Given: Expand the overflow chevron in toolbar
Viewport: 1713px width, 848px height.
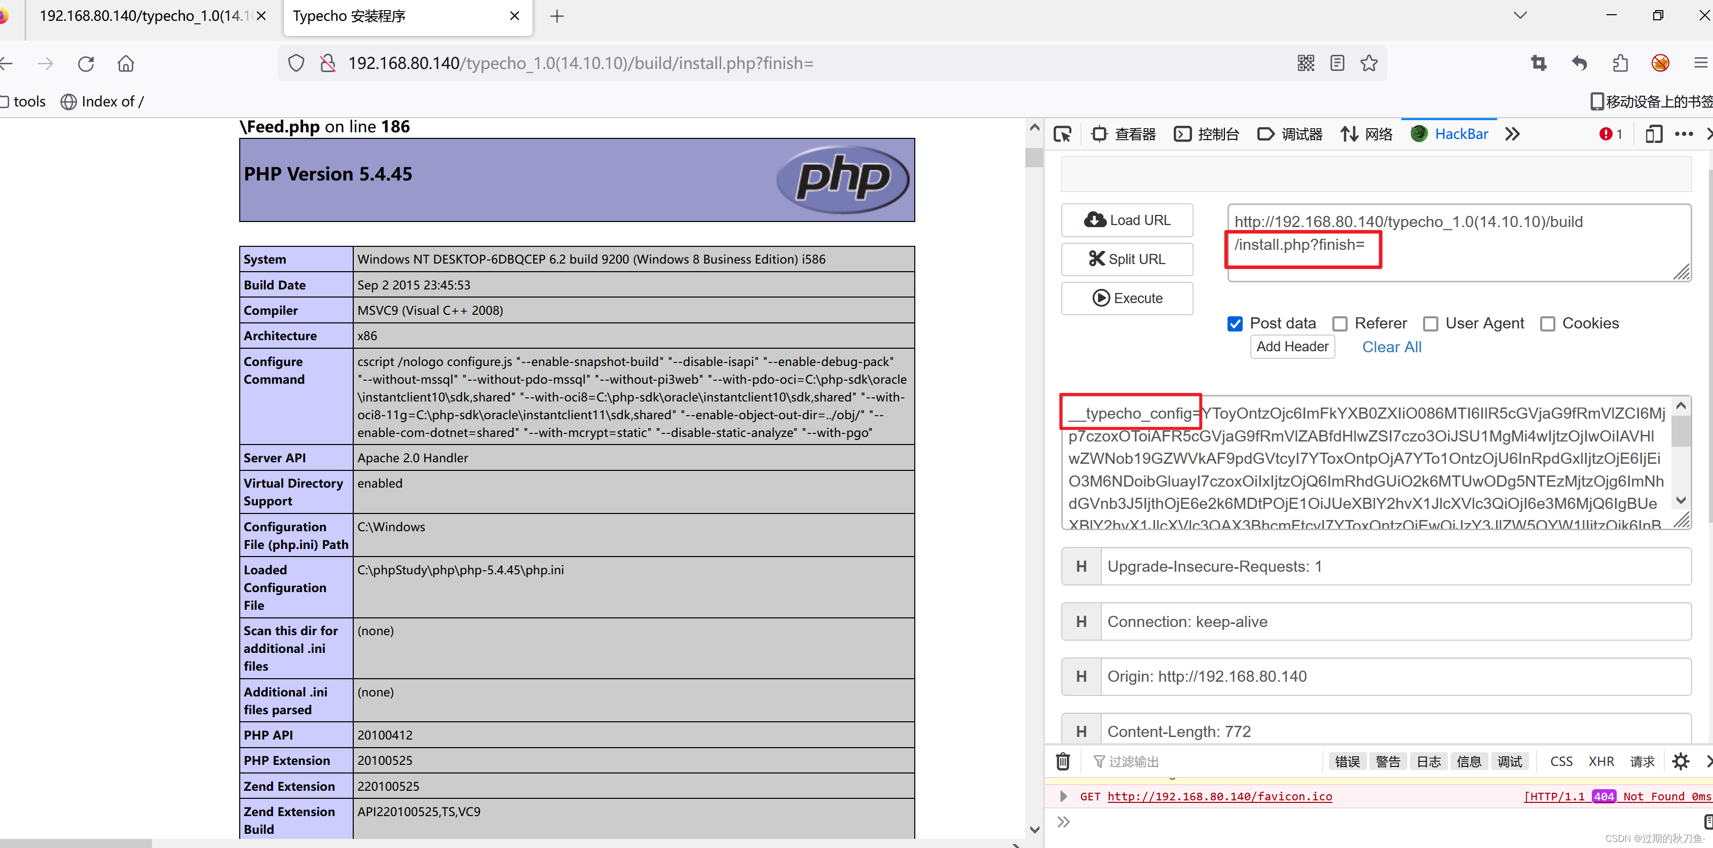Looking at the screenshot, I should [x=1512, y=133].
